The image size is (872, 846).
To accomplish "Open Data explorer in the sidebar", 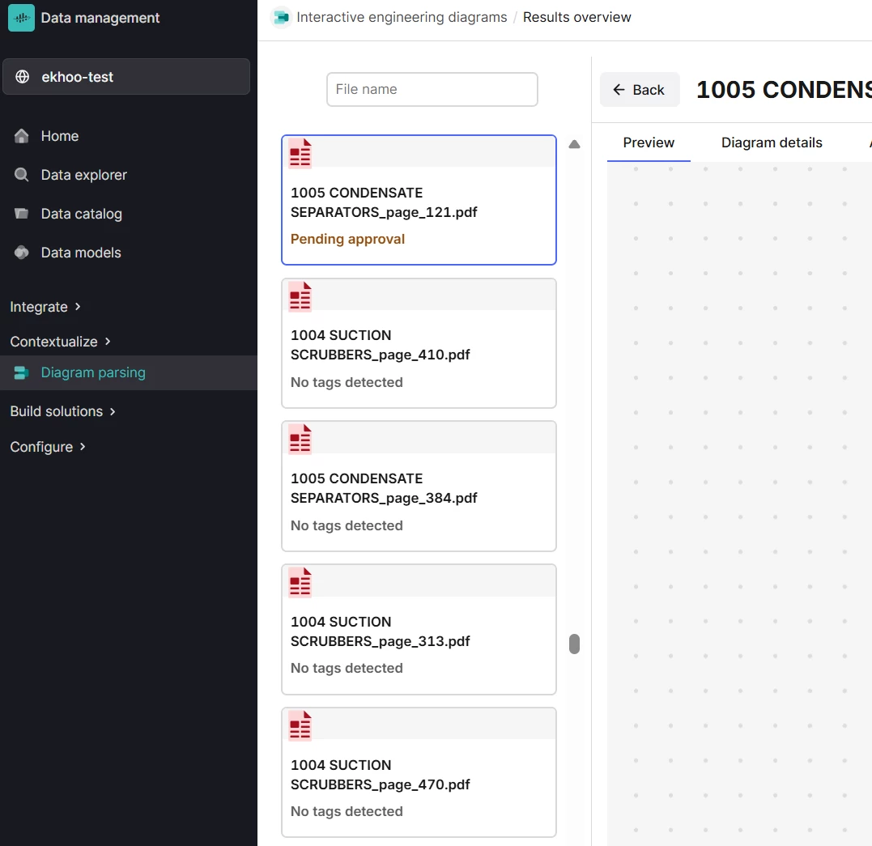I will coord(84,175).
